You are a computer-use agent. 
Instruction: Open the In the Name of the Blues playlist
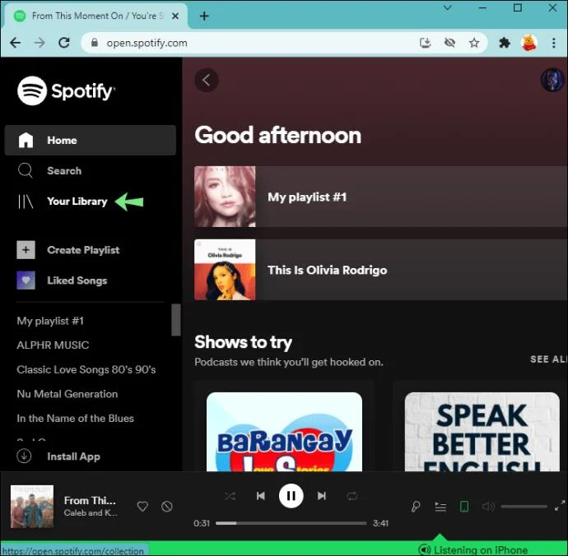tap(76, 418)
